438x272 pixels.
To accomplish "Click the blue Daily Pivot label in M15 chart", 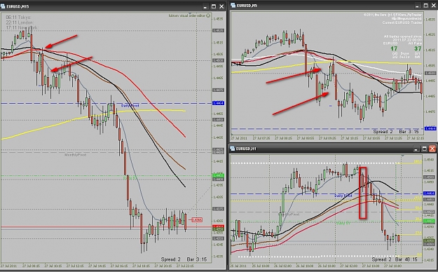I will click(130, 106).
